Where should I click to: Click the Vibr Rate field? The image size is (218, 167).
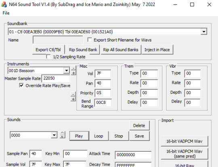[193, 83]
